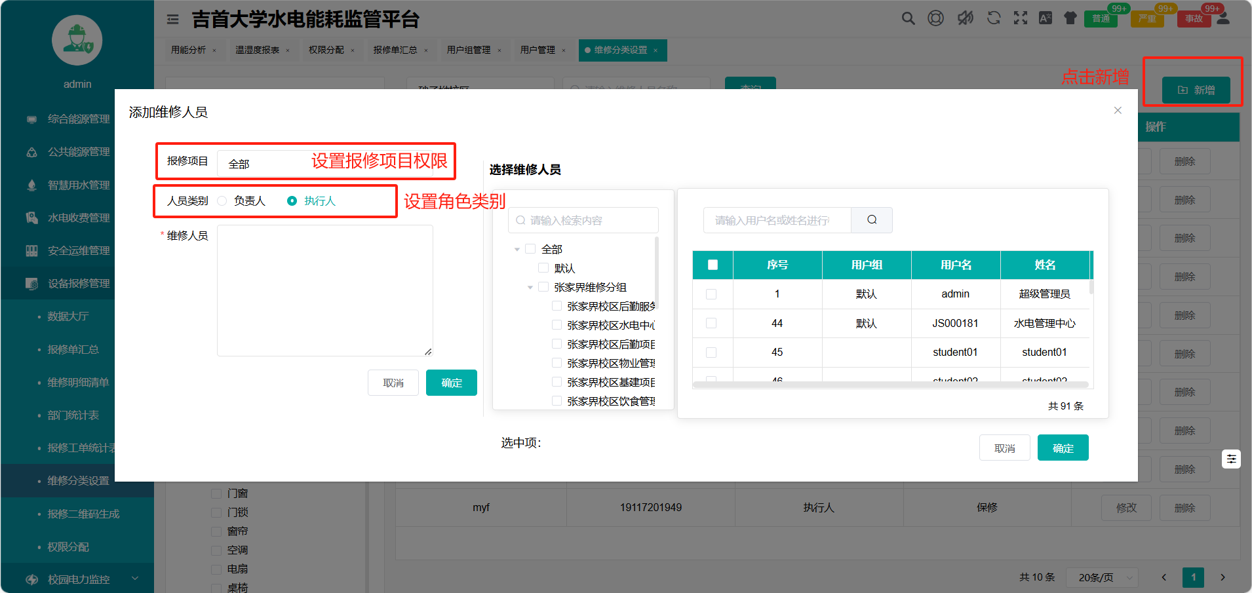The height and width of the screenshot is (593, 1252).
Task: Open the theme shirt icon
Action: (1070, 18)
